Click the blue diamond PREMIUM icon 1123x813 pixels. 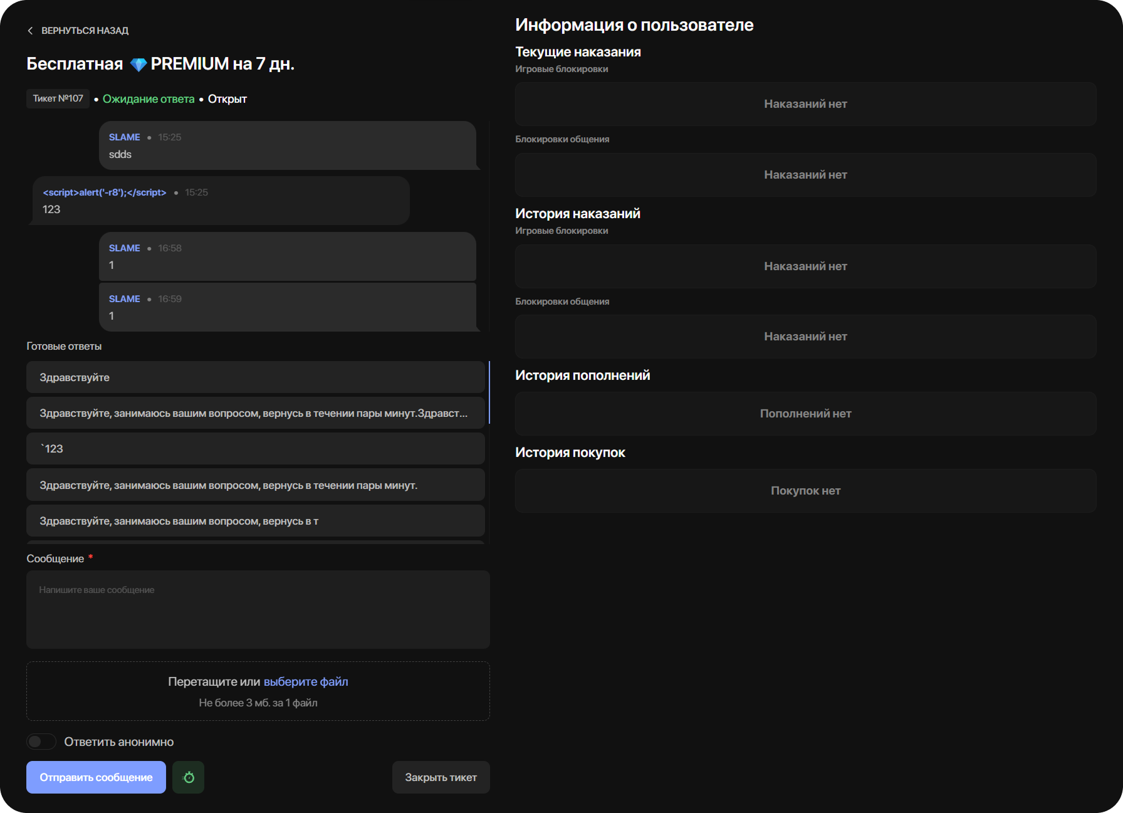pos(138,64)
